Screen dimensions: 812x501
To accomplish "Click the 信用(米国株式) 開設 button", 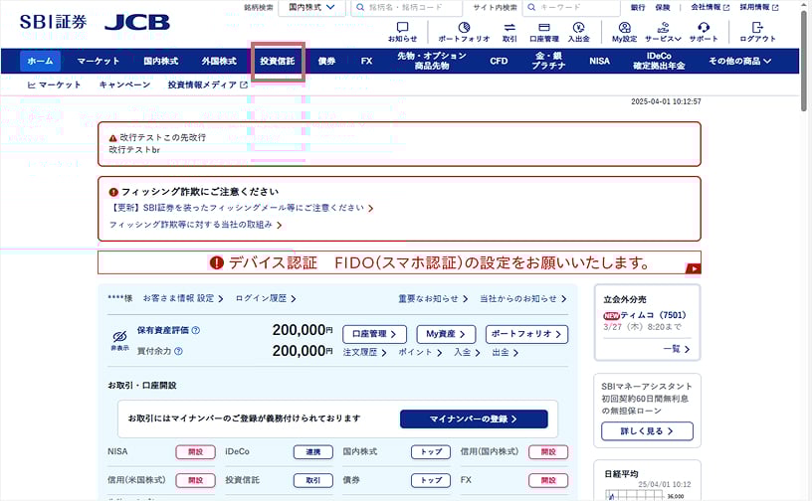I will coord(195,480).
